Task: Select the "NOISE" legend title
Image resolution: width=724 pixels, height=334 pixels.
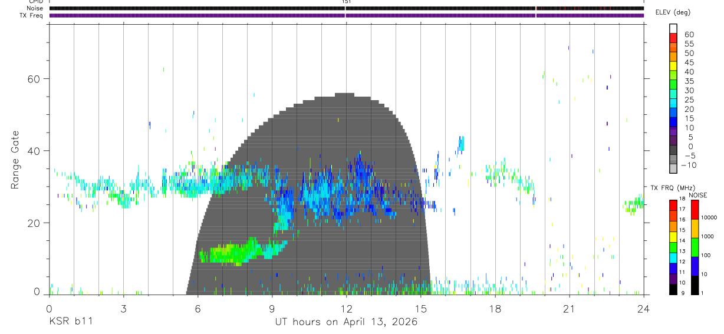Action: coord(698,195)
